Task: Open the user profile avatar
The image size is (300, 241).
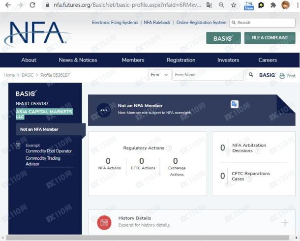Action: click(x=285, y=5)
